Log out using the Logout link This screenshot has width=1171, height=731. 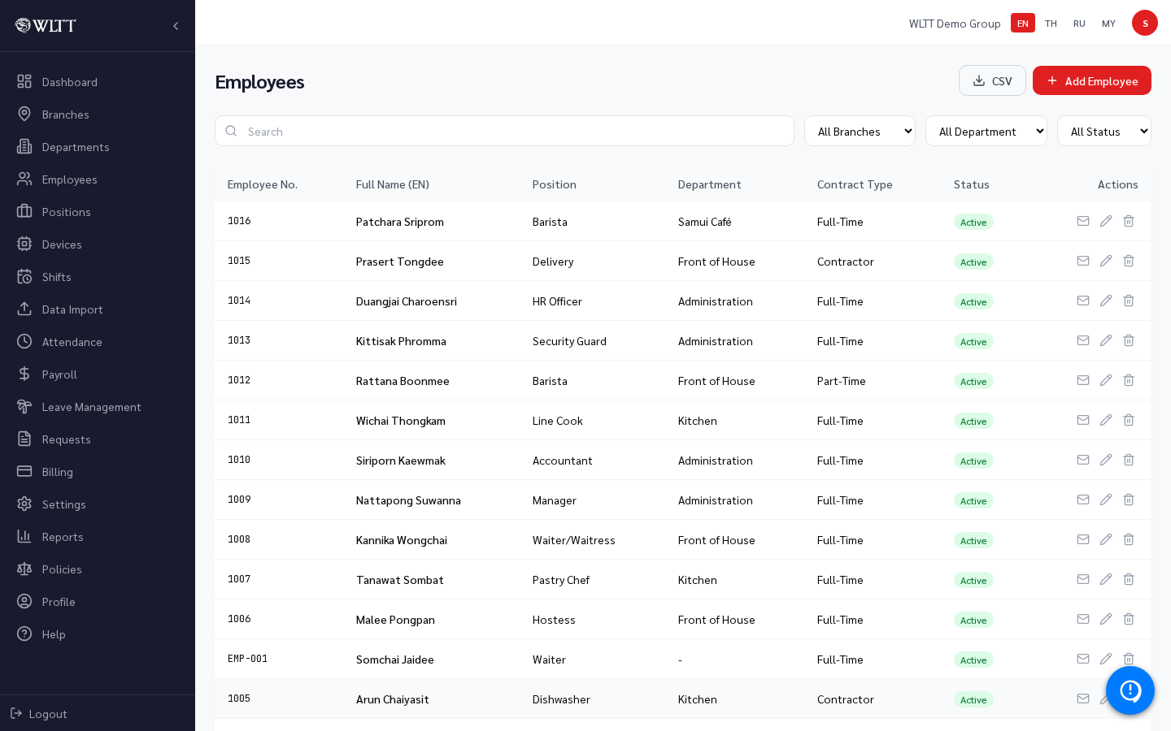point(39,714)
